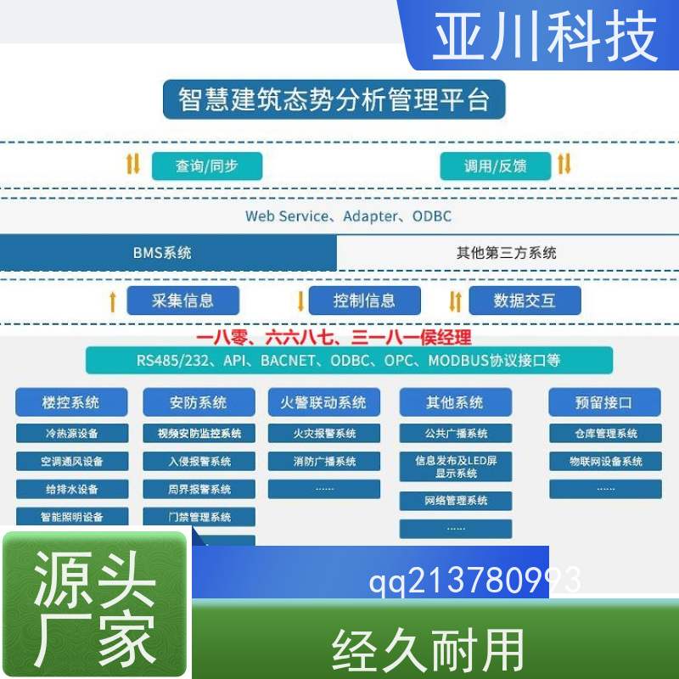Select 信息发布及LED屏显示系统 item
Viewport: 679px width, 679px height.
[x=456, y=466]
